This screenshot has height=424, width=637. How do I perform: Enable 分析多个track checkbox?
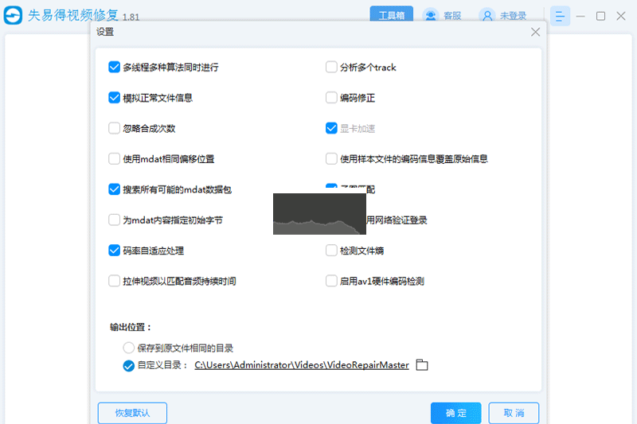coord(331,67)
